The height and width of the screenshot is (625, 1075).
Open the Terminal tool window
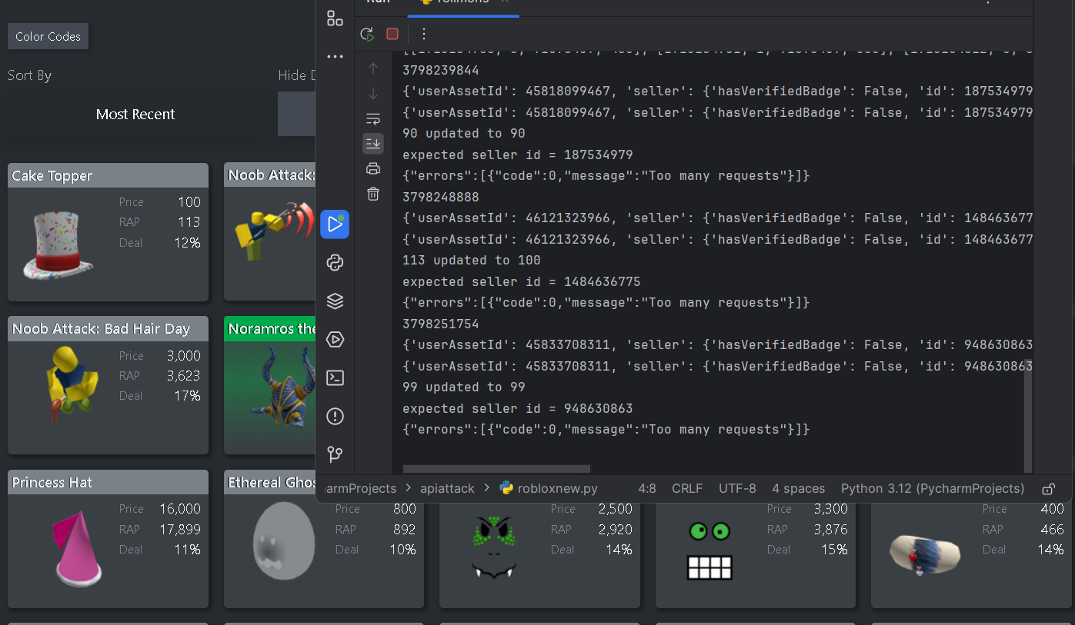(x=335, y=377)
